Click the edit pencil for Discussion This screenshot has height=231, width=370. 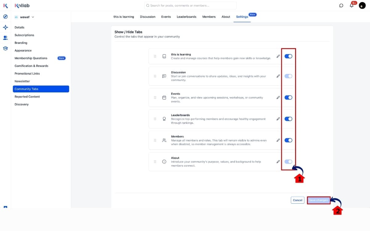click(278, 76)
